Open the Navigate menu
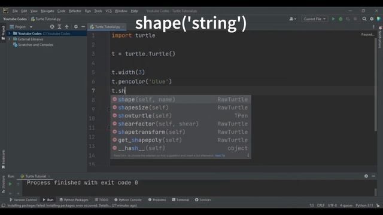 [x=47, y=11]
